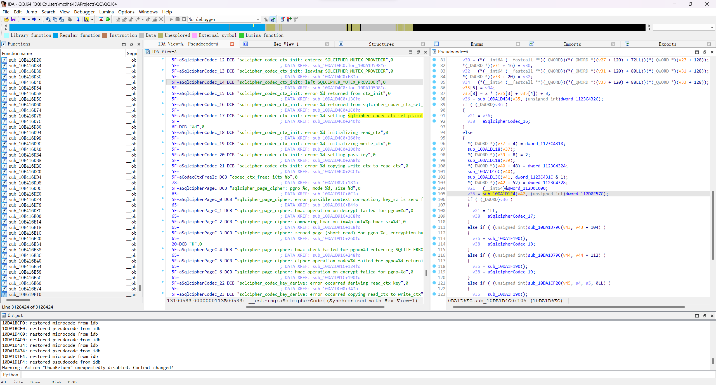Pause the process using the pause icon
Image resolution: width=716 pixels, height=385 pixels.
177,19
